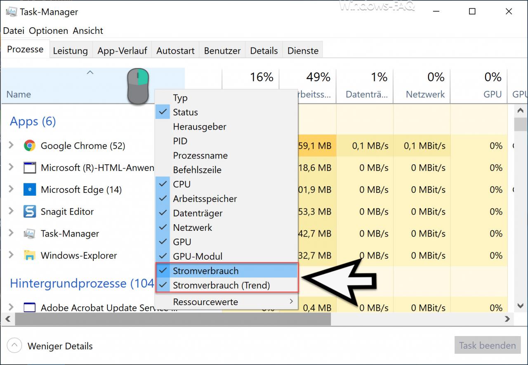The width and height of the screenshot is (528, 365).
Task: Switch to the Dienste tab
Action: pos(303,51)
